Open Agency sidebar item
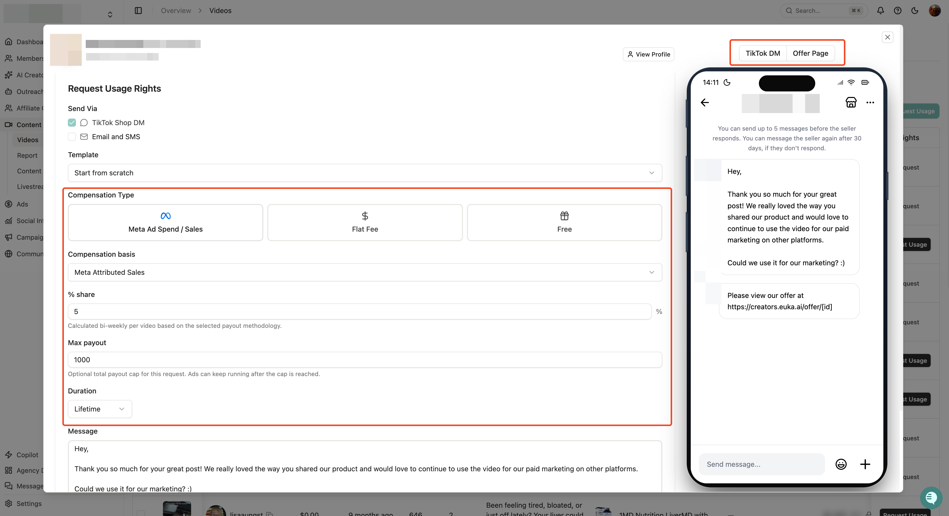Screen dimensions: 949x516 tap(24, 470)
